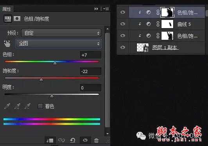Image resolution: width=208 pixels, height=146 pixels.
Task: Click the scroll-up arrow in Properties panel
Action: (108, 29)
